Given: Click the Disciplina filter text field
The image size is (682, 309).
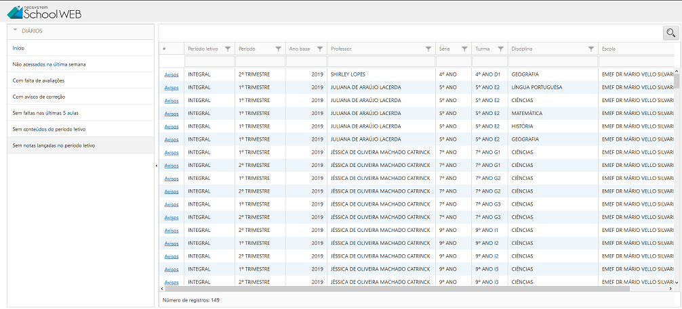Looking at the screenshot, I should [553, 62].
